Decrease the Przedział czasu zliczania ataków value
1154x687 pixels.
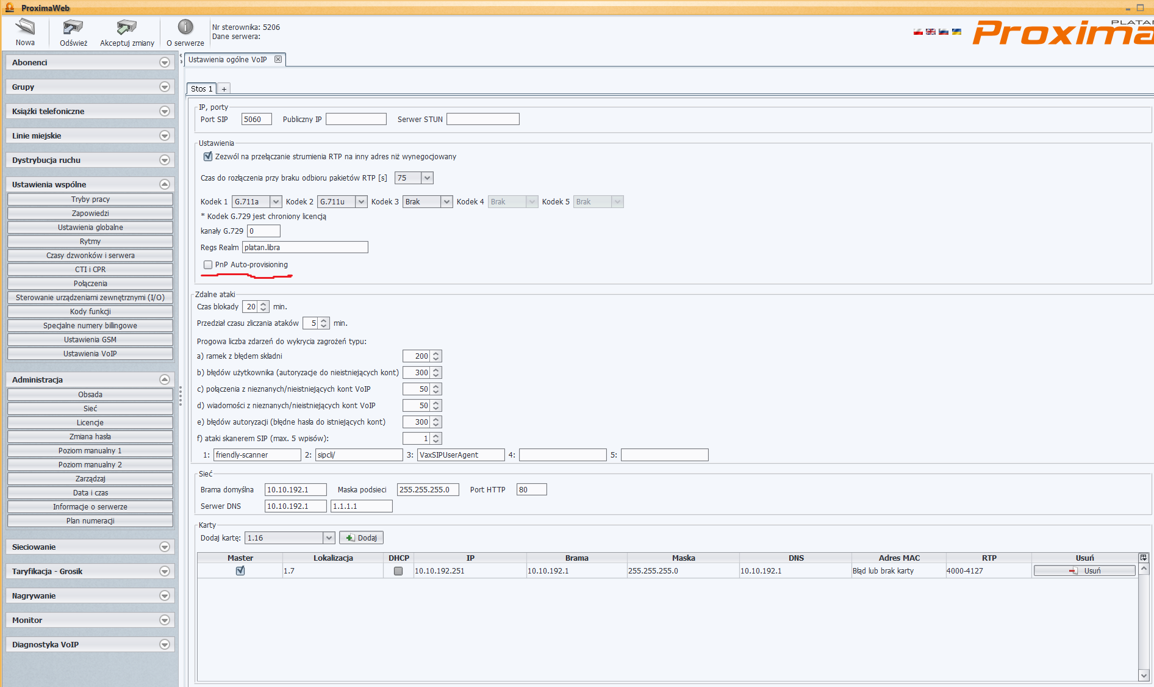[324, 326]
